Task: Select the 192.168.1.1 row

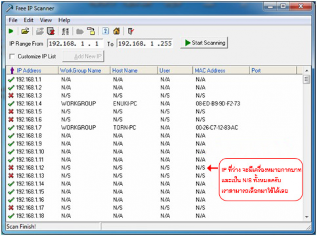Action: pos(155,80)
